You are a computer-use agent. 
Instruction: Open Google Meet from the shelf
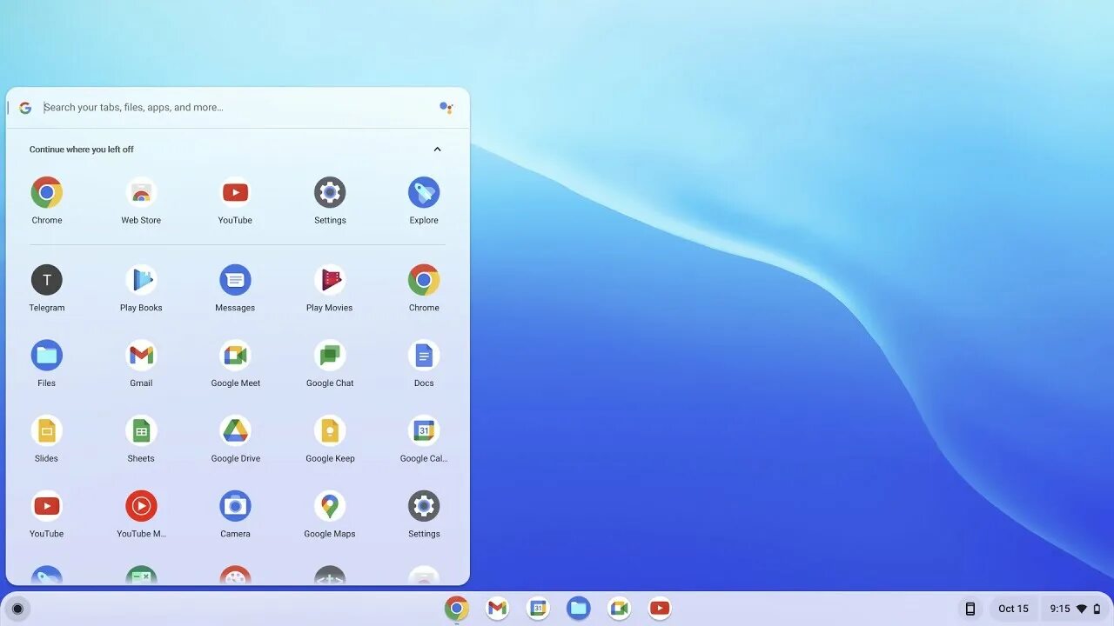click(x=619, y=609)
